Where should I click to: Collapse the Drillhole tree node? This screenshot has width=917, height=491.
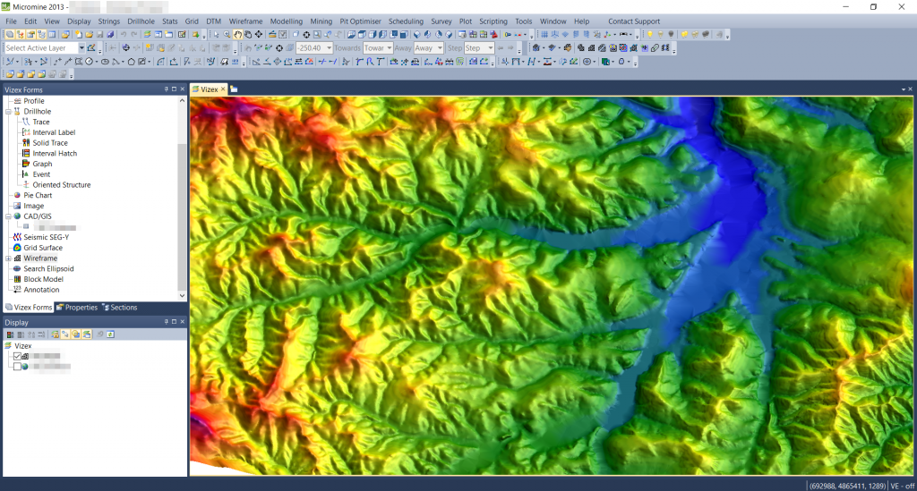coord(7,112)
